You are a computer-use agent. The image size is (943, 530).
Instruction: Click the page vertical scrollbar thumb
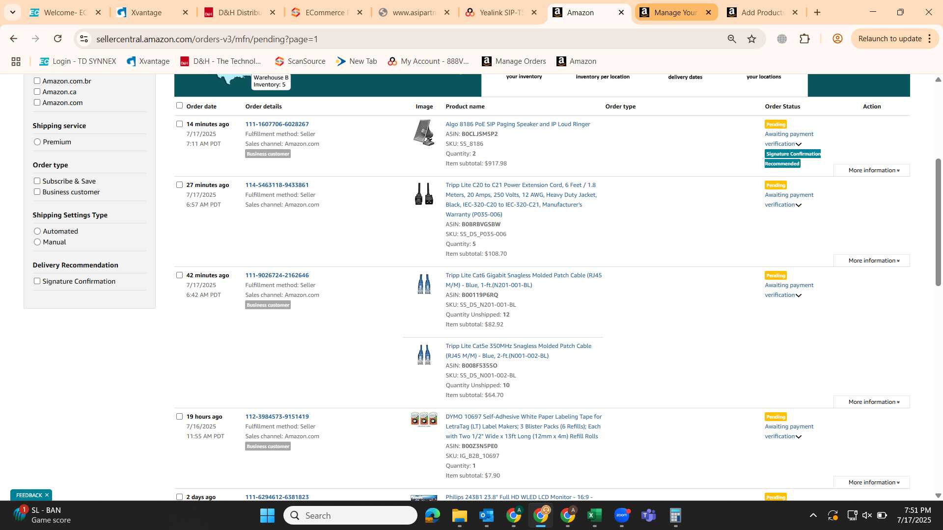(938, 222)
